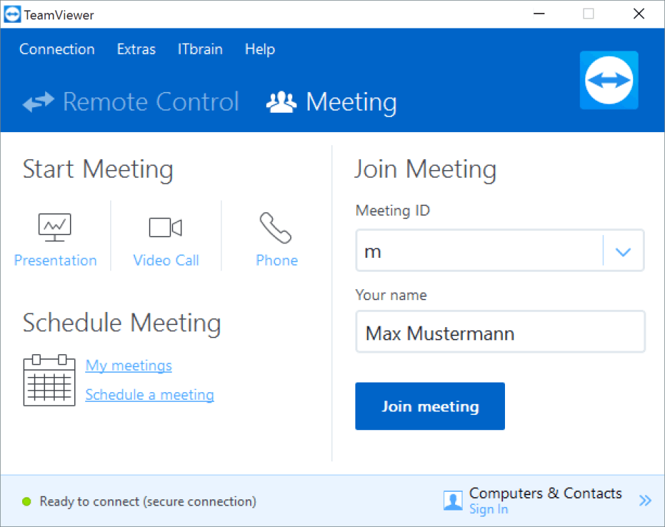This screenshot has height=527, width=665.
Task: Expand Computers & Contacts panel with double chevron
Action: coord(645,501)
